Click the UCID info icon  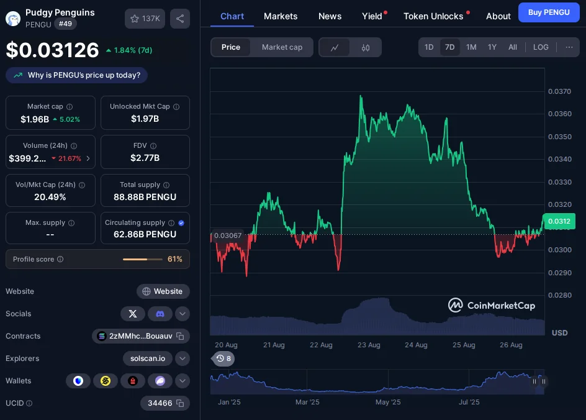click(29, 403)
